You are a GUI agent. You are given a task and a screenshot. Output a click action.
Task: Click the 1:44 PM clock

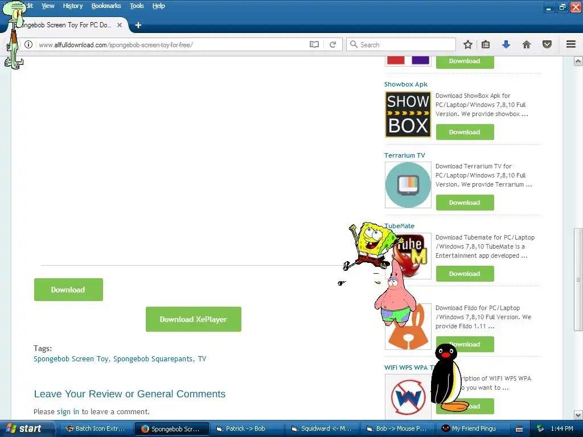tap(562, 428)
